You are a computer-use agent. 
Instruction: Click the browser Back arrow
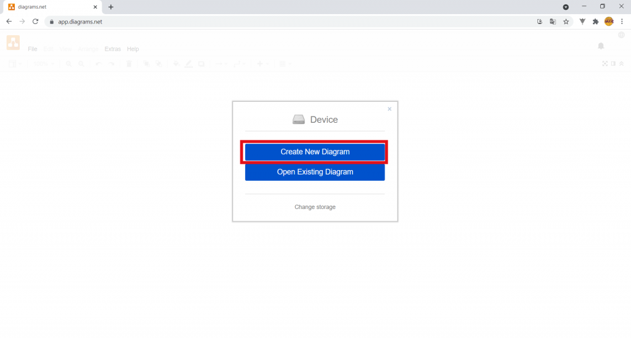[9, 22]
